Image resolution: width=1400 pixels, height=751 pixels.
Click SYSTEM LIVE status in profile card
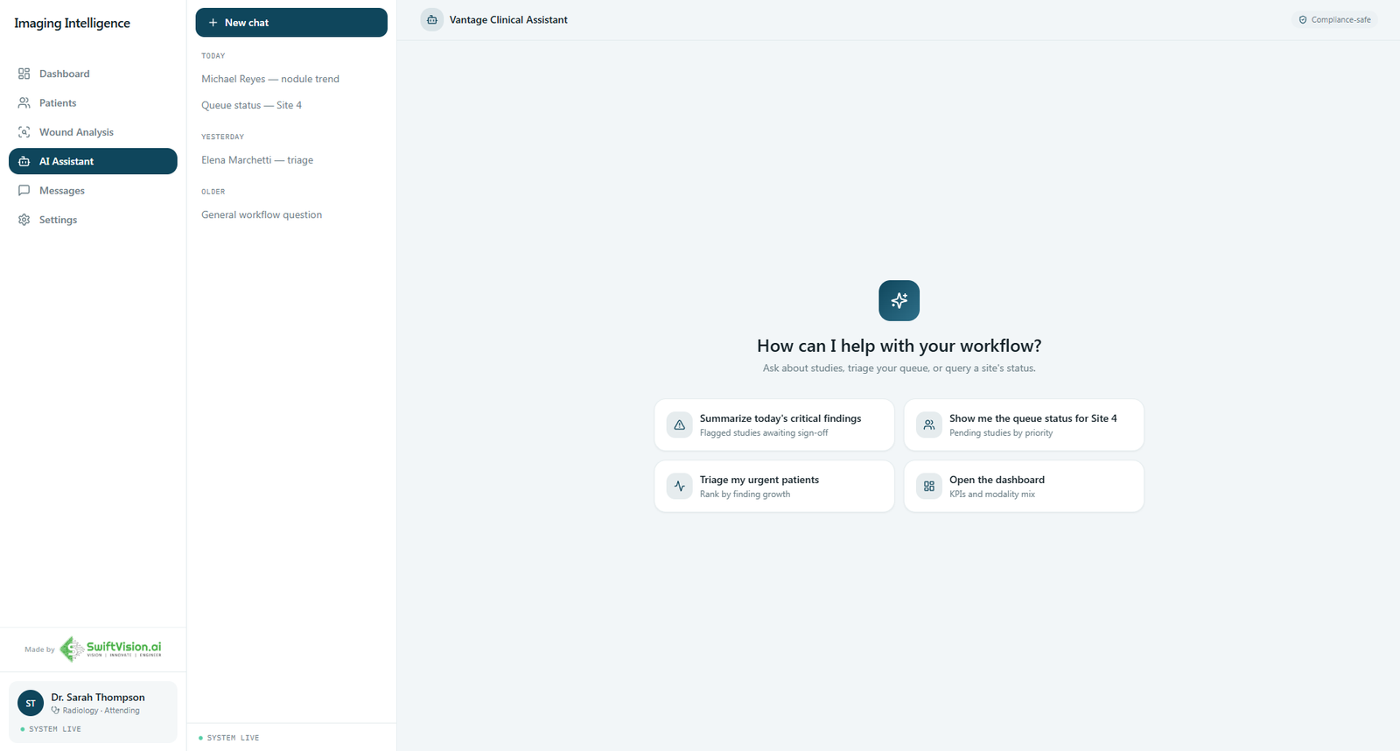(x=51, y=729)
